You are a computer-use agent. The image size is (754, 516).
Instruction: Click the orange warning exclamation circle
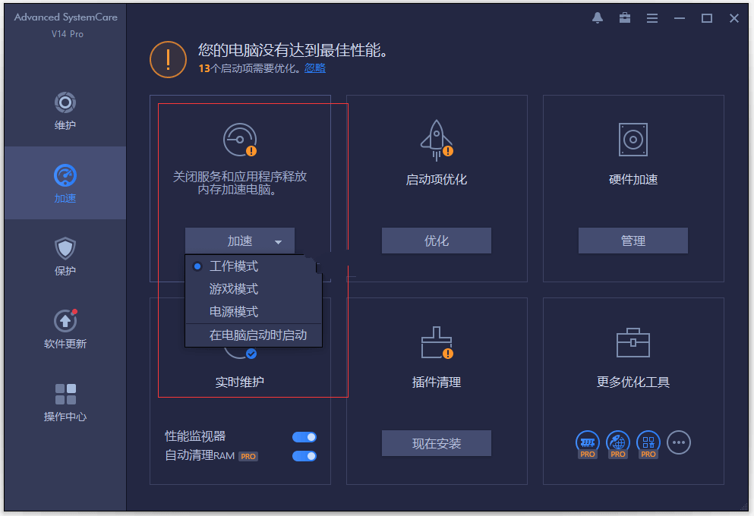click(x=168, y=60)
